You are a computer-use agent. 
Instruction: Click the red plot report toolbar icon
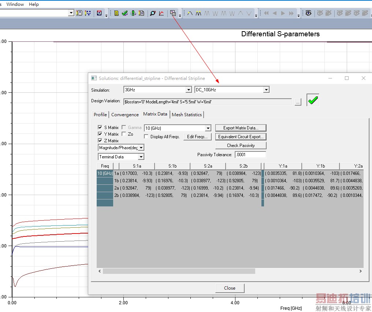coord(161,13)
